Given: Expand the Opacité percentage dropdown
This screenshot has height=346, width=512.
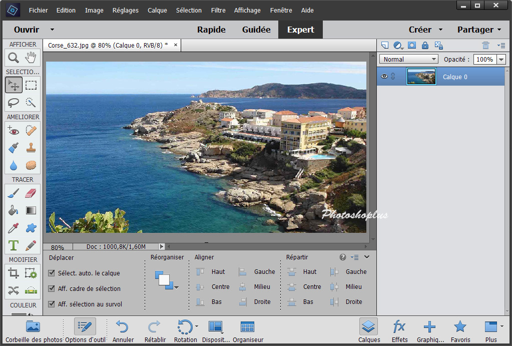Looking at the screenshot, I should pyautogui.click(x=501, y=59).
